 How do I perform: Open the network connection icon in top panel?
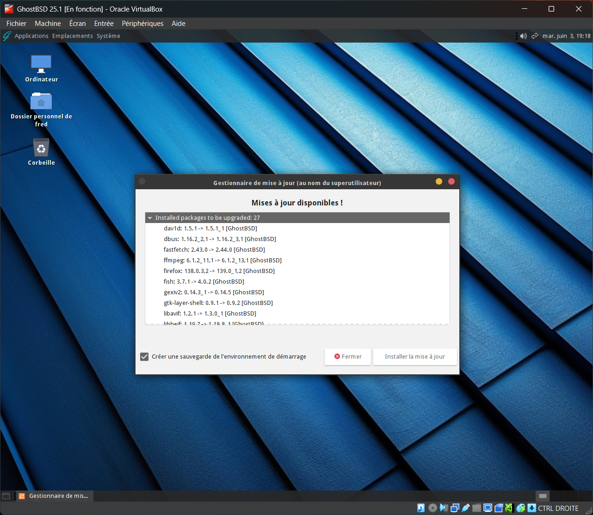535,36
